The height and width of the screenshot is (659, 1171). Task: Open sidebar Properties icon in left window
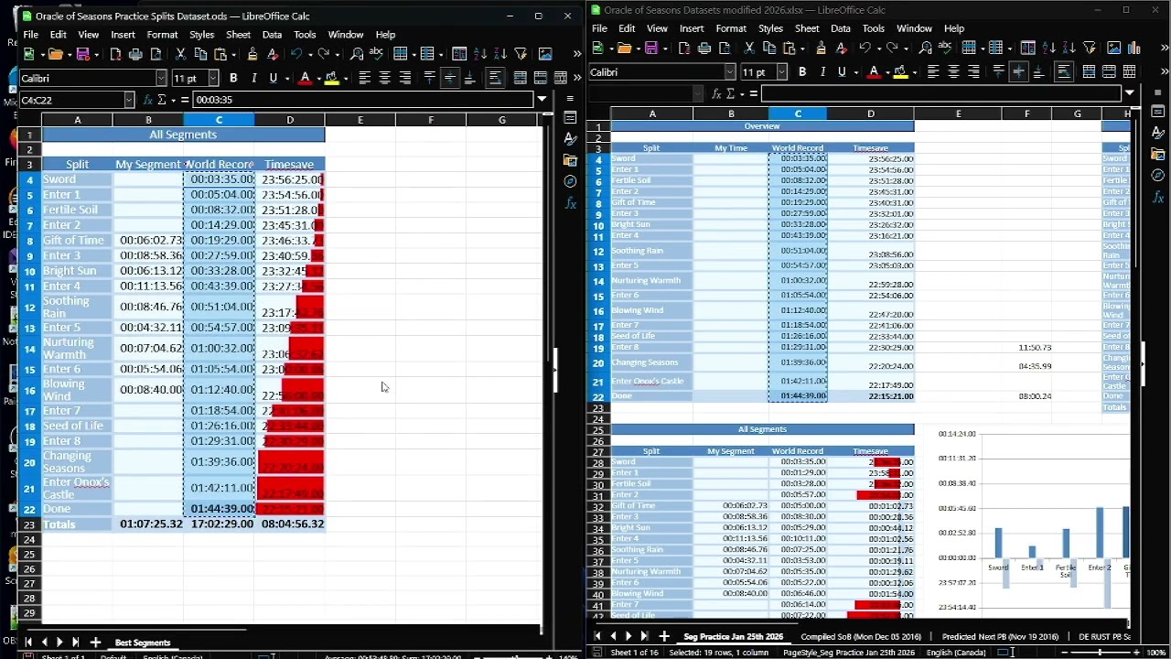click(x=570, y=118)
